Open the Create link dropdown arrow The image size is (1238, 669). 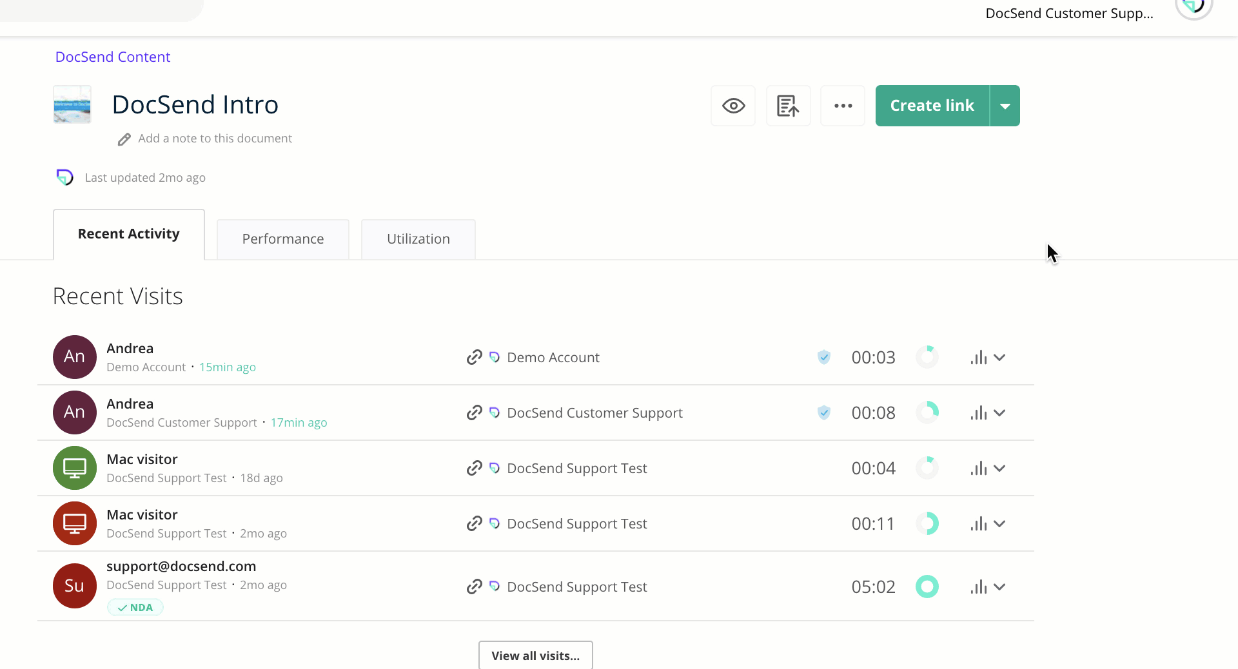point(1005,106)
